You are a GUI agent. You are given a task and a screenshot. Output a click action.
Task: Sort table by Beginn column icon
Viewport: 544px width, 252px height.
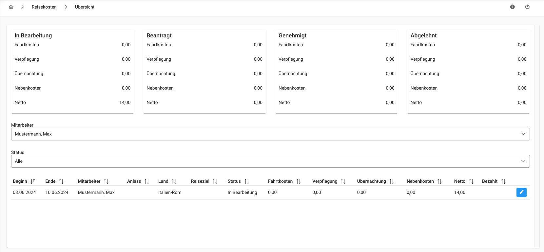click(x=32, y=181)
